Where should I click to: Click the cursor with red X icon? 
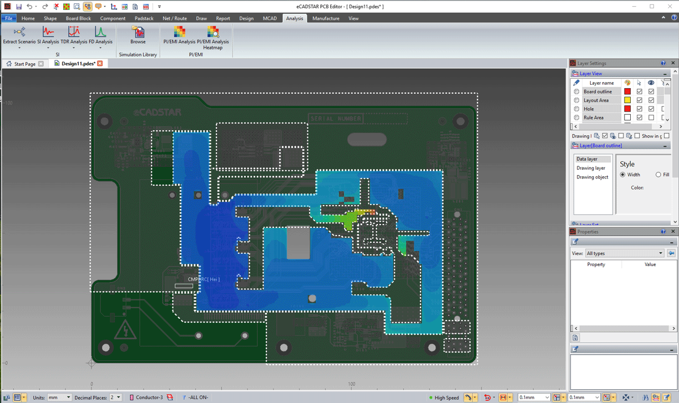56,7
